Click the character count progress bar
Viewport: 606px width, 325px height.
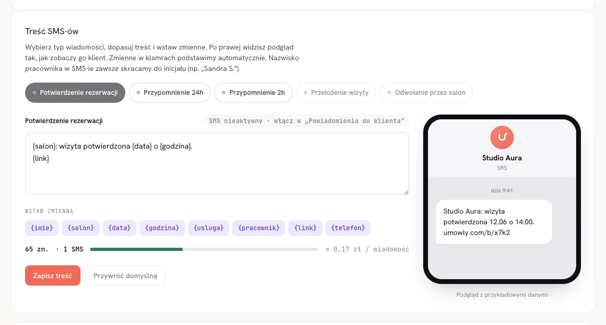pyautogui.click(x=204, y=249)
